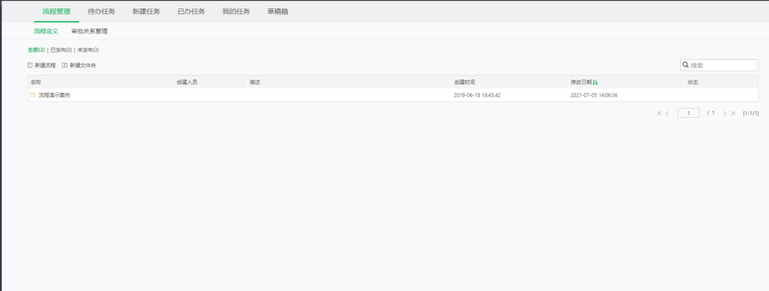Filter by 未发布(3) processes

tap(88, 50)
